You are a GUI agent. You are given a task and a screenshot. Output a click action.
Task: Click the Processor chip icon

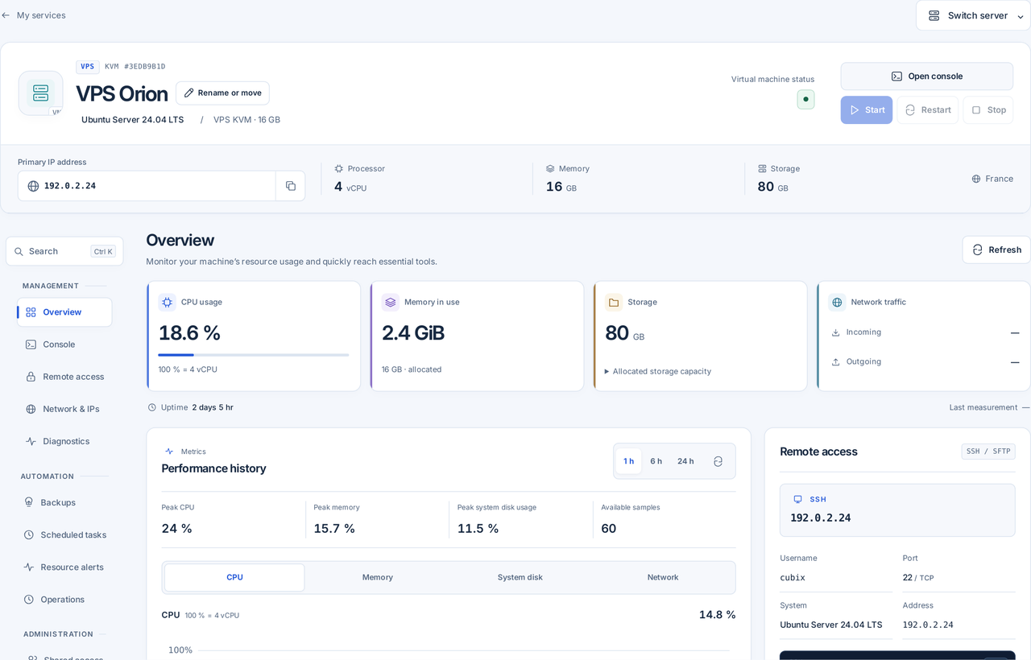(x=339, y=169)
